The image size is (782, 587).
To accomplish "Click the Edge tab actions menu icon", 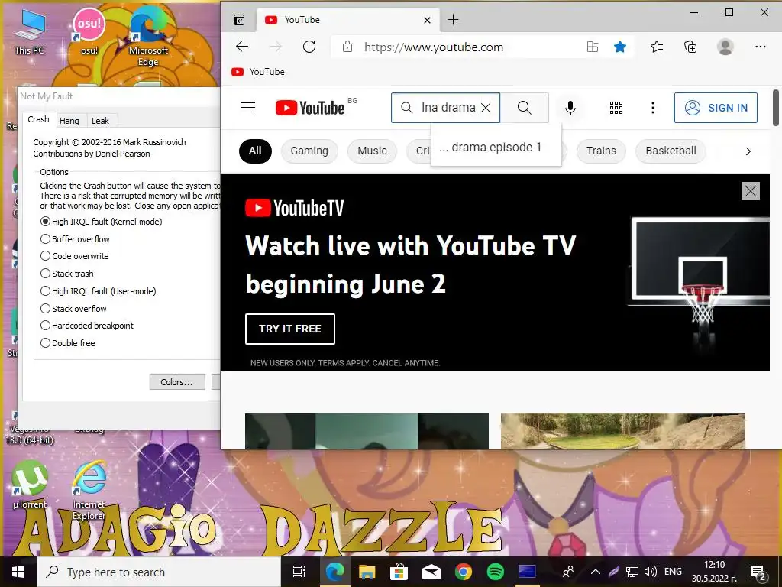I will tap(239, 20).
